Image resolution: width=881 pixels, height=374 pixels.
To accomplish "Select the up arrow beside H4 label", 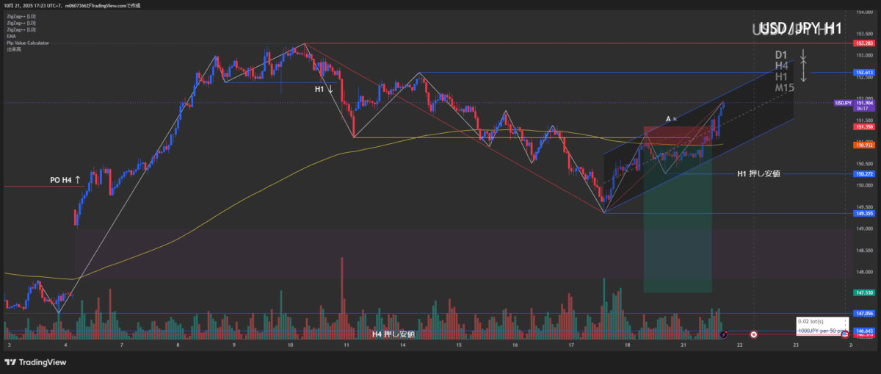I will coord(803,66).
